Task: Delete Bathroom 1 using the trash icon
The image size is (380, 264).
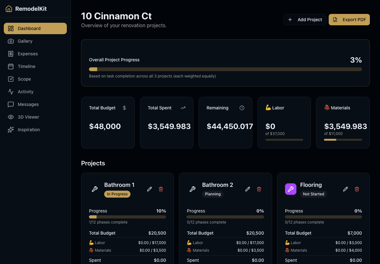Action: click(x=161, y=189)
